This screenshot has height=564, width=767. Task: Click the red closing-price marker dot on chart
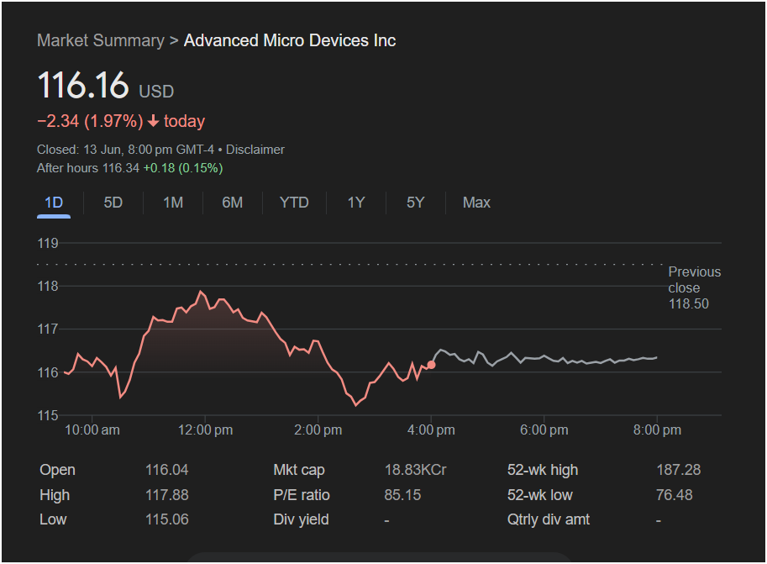click(x=431, y=365)
